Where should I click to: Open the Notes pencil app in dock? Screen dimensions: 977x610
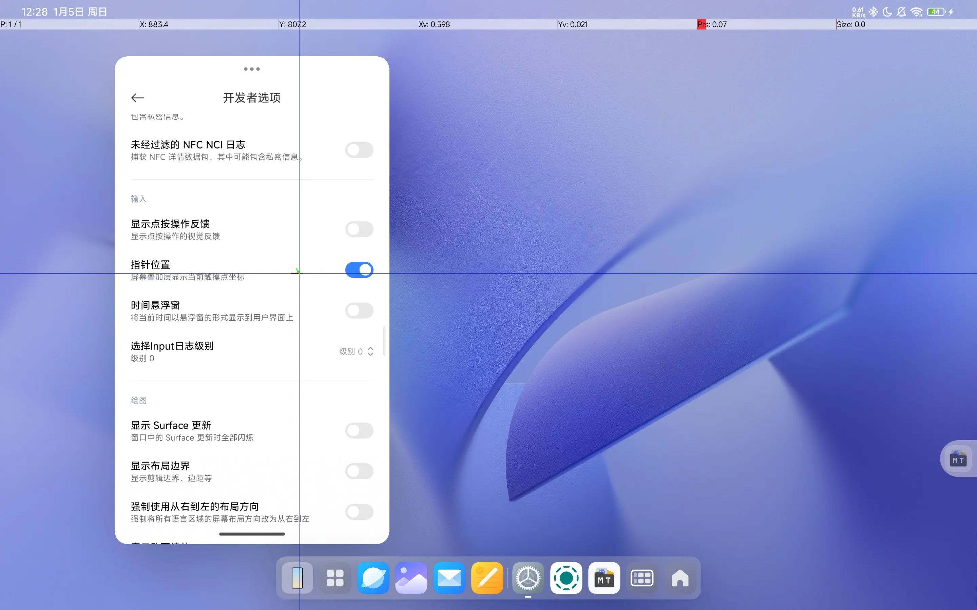487,578
